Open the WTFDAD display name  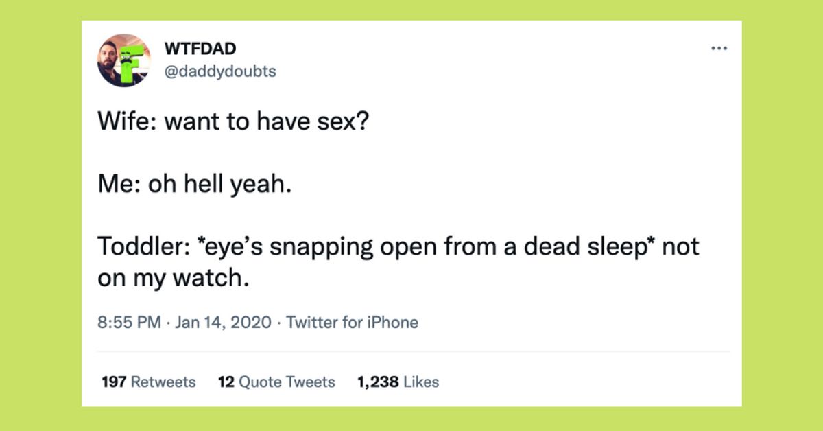[198, 48]
